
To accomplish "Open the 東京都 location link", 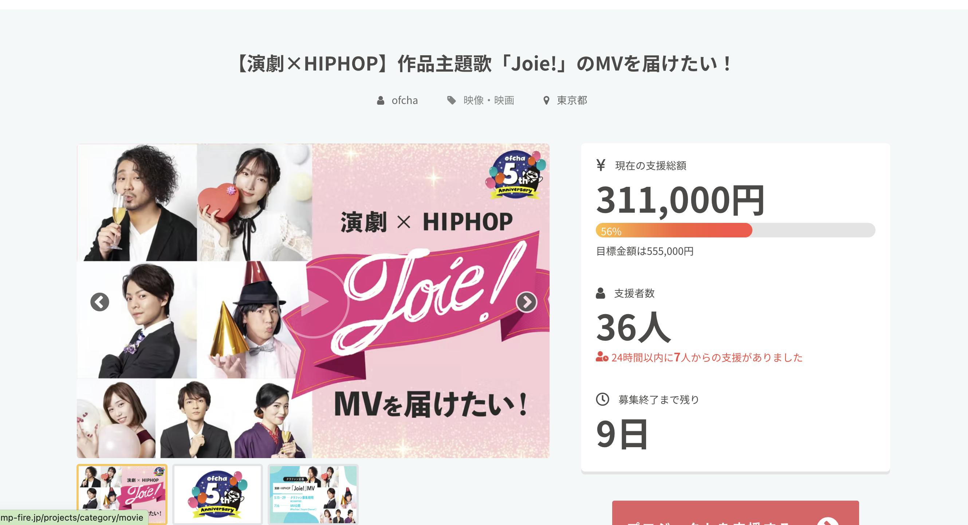I will (572, 100).
